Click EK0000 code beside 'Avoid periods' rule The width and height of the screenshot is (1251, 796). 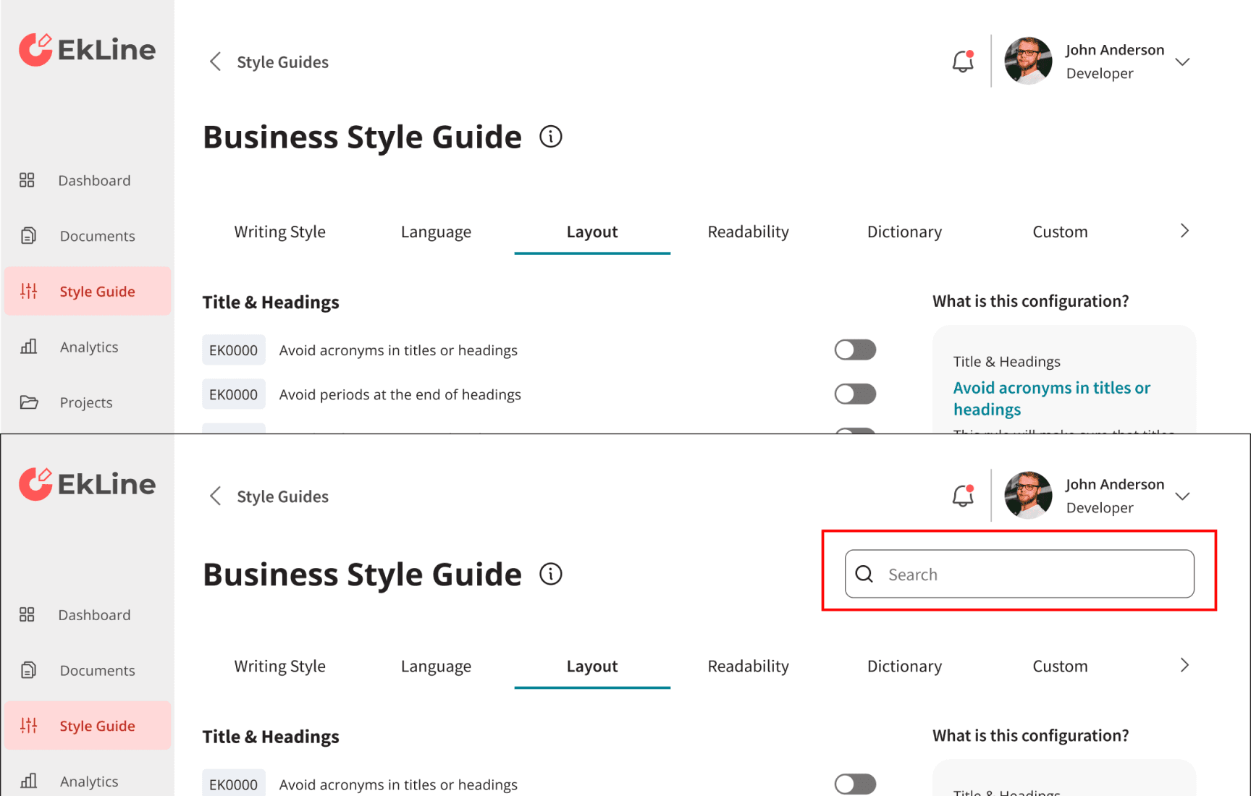(233, 394)
